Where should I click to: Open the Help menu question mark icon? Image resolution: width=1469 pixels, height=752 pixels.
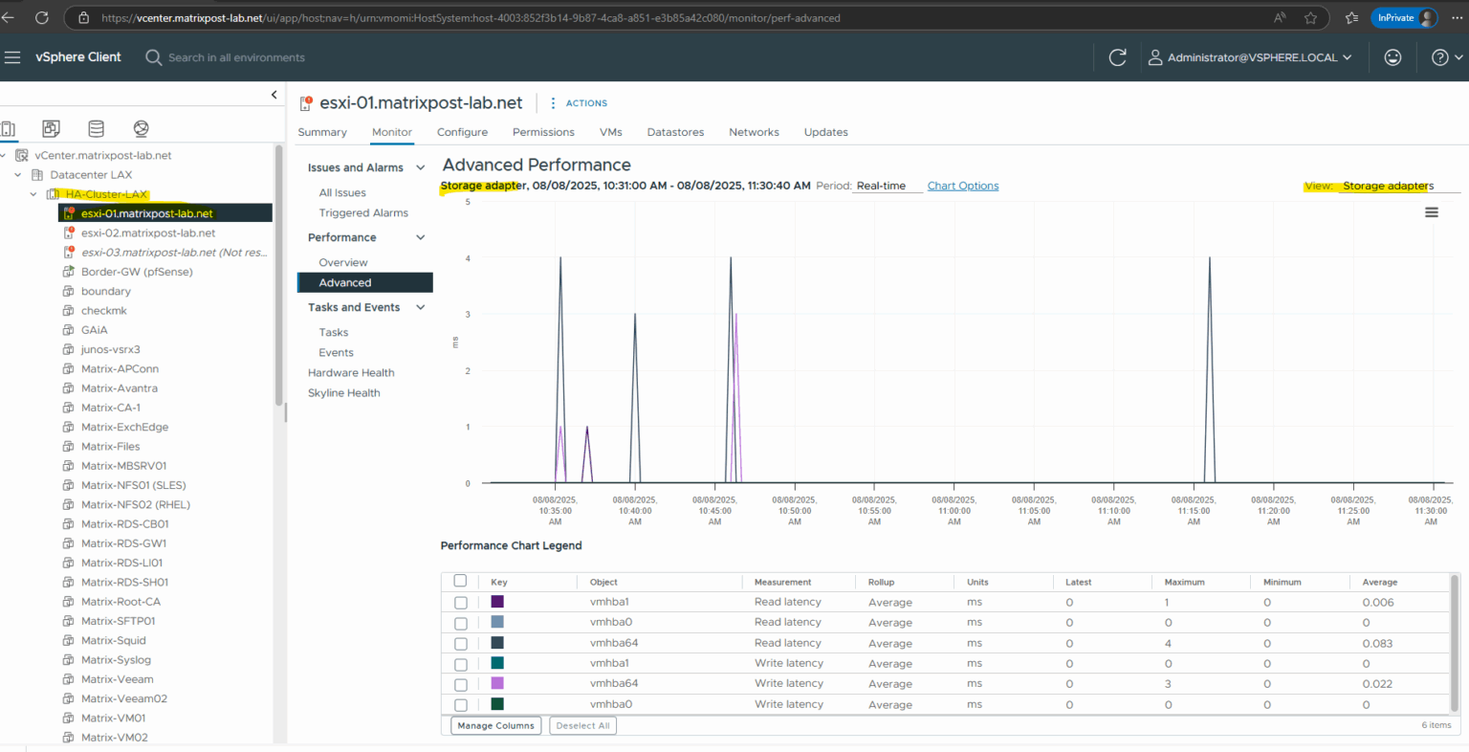pos(1439,57)
